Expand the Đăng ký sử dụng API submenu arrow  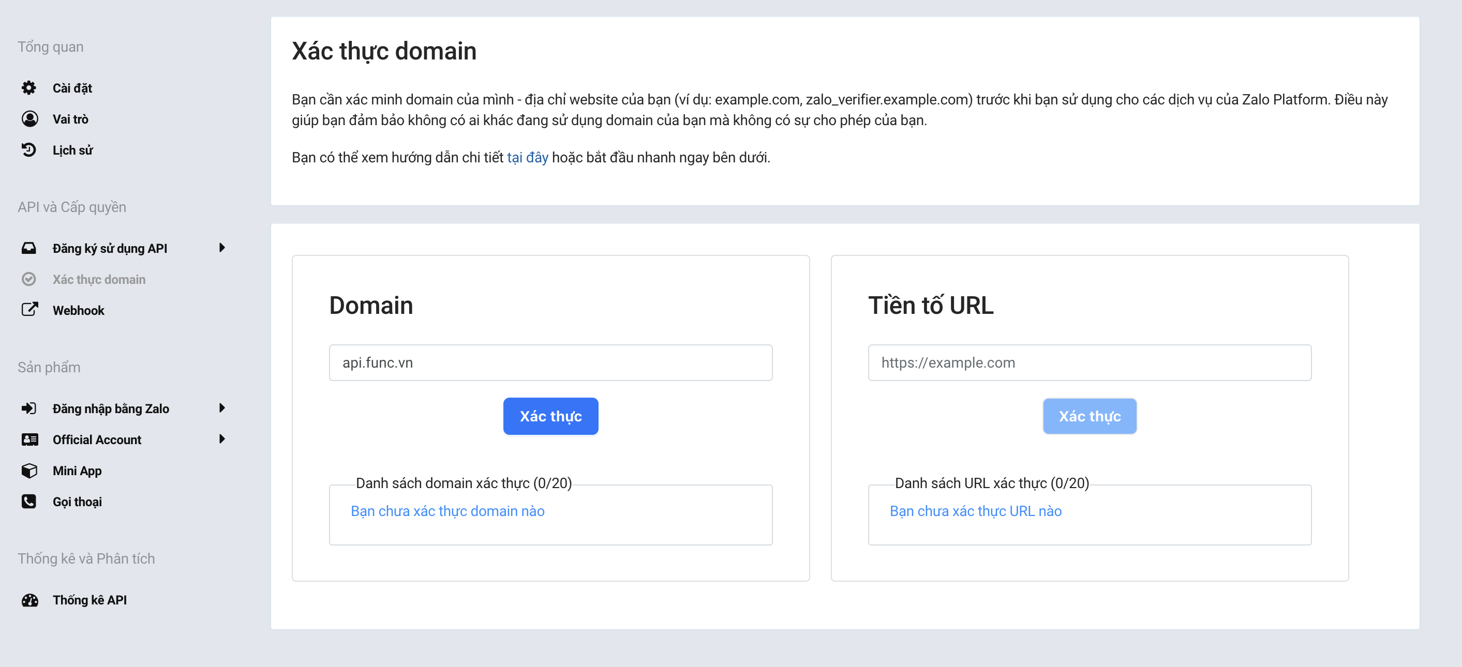222,248
